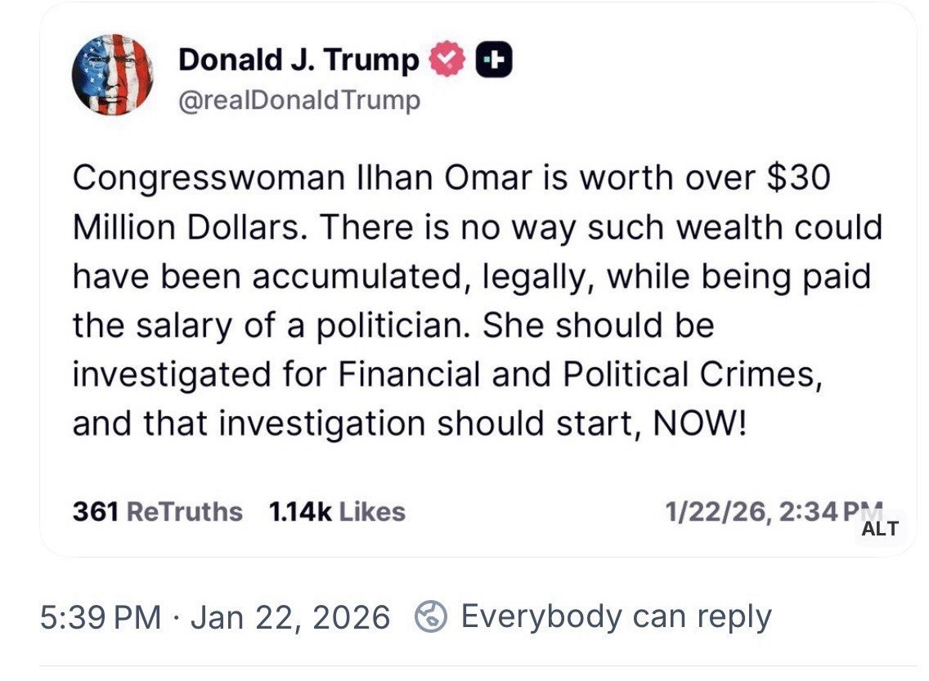
Task: Click the black plus badge icon
Action: [x=494, y=60]
